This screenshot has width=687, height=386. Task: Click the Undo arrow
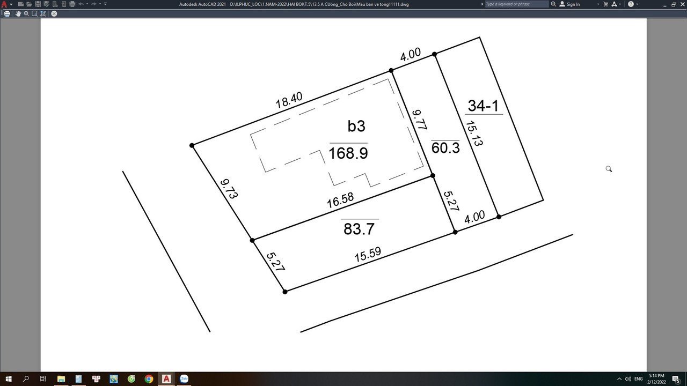click(81, 4)
